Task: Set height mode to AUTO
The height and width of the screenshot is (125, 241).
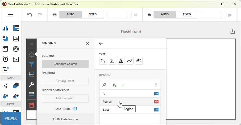Action: (165, 14)
